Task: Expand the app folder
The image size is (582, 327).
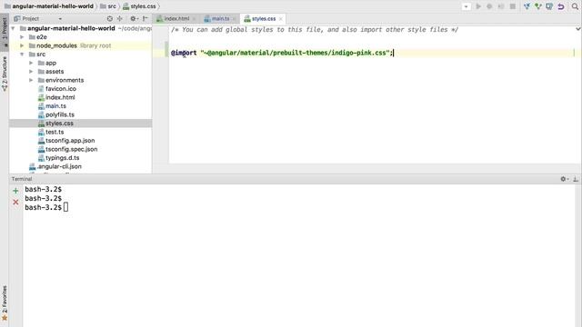Action: pos(31,63)
